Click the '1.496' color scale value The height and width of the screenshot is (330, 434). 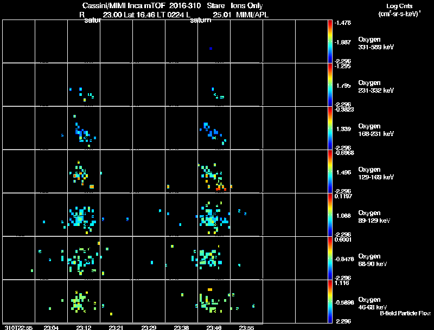[343, 172]
